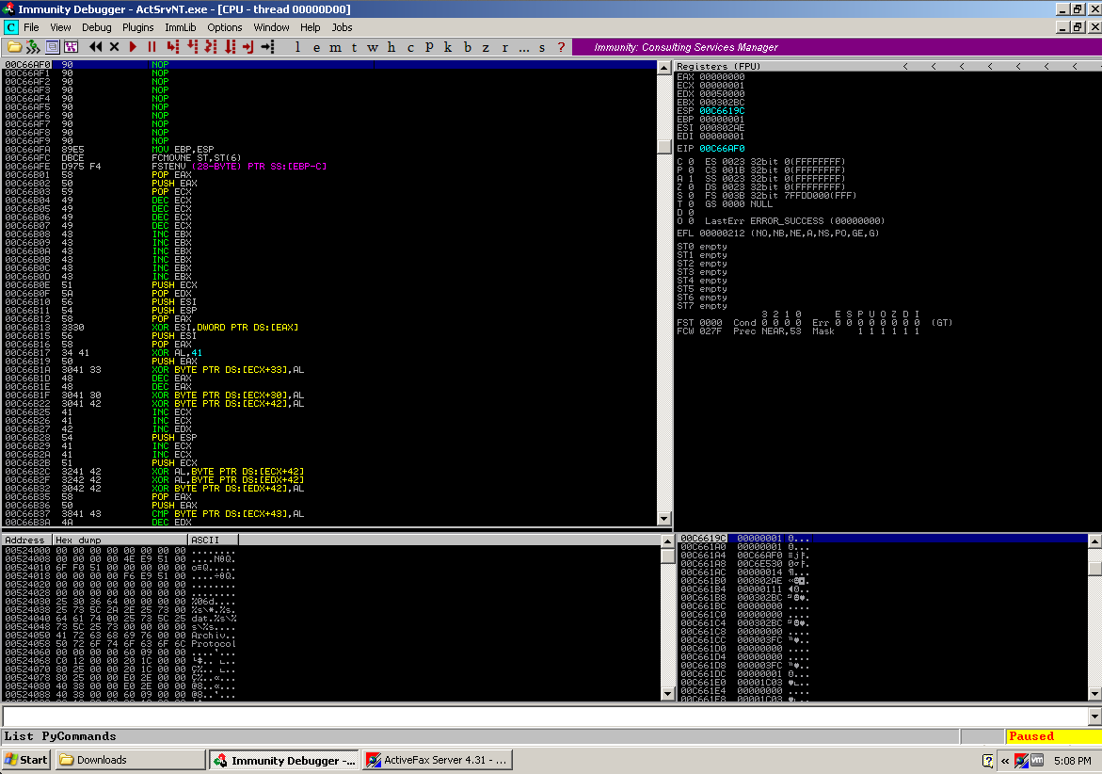Open the Window menu
The image size is (1102, 774).
click(x=271, y=27)
